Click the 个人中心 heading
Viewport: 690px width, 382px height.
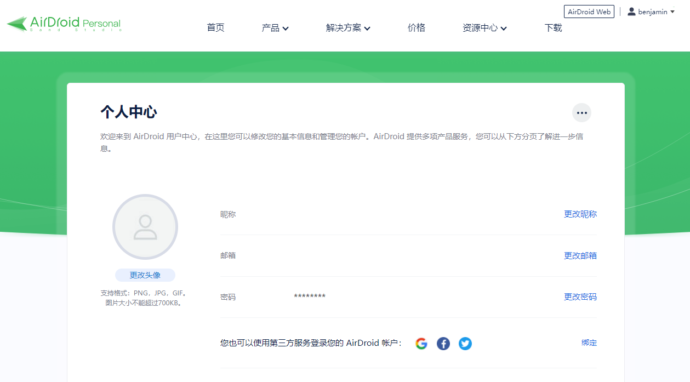click(x=129, y=112)
